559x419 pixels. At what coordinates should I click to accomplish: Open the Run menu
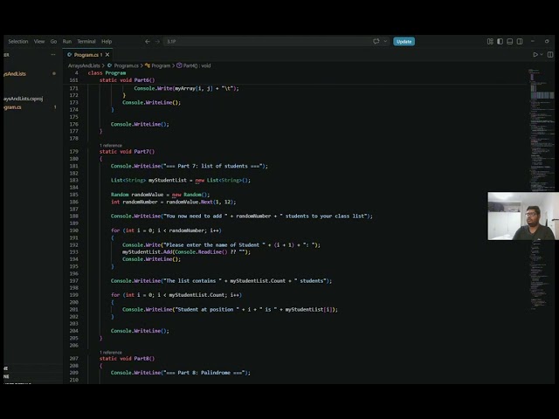(x=67, y=41)
